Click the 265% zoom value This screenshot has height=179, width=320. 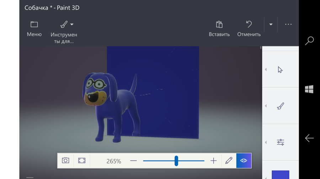(114, 161)
